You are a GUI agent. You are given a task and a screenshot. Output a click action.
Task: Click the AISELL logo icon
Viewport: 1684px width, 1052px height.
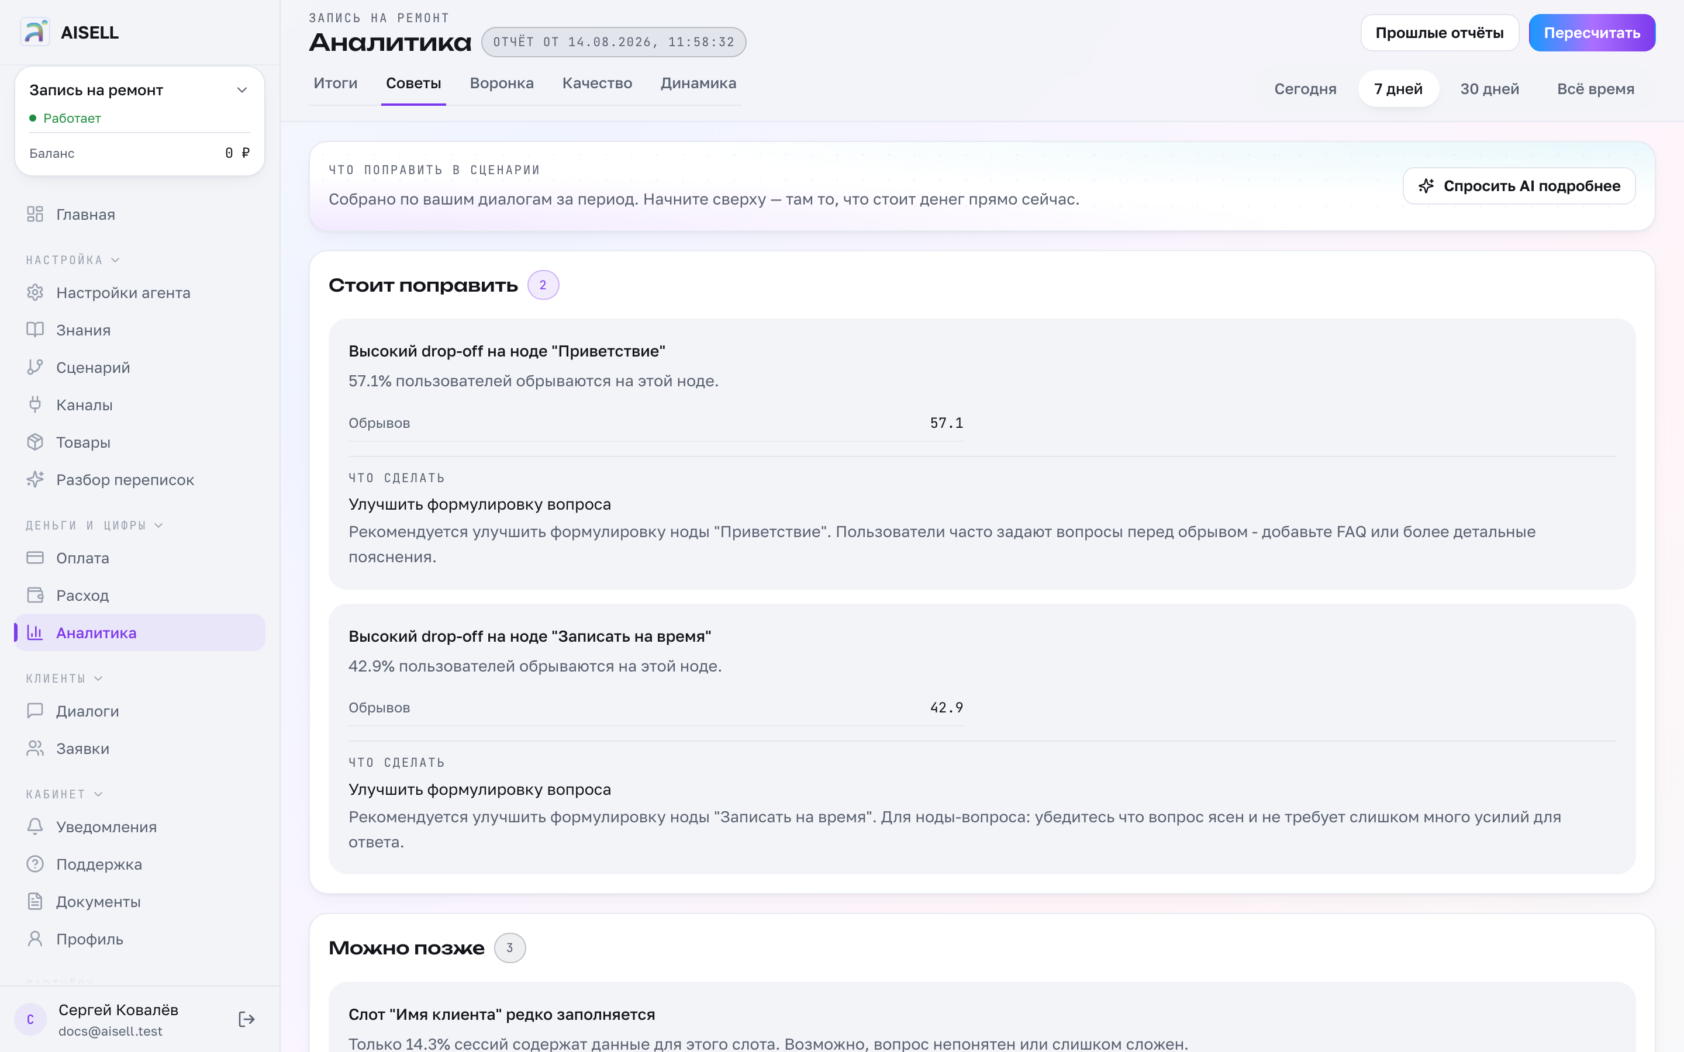click(x=35, y=32)
